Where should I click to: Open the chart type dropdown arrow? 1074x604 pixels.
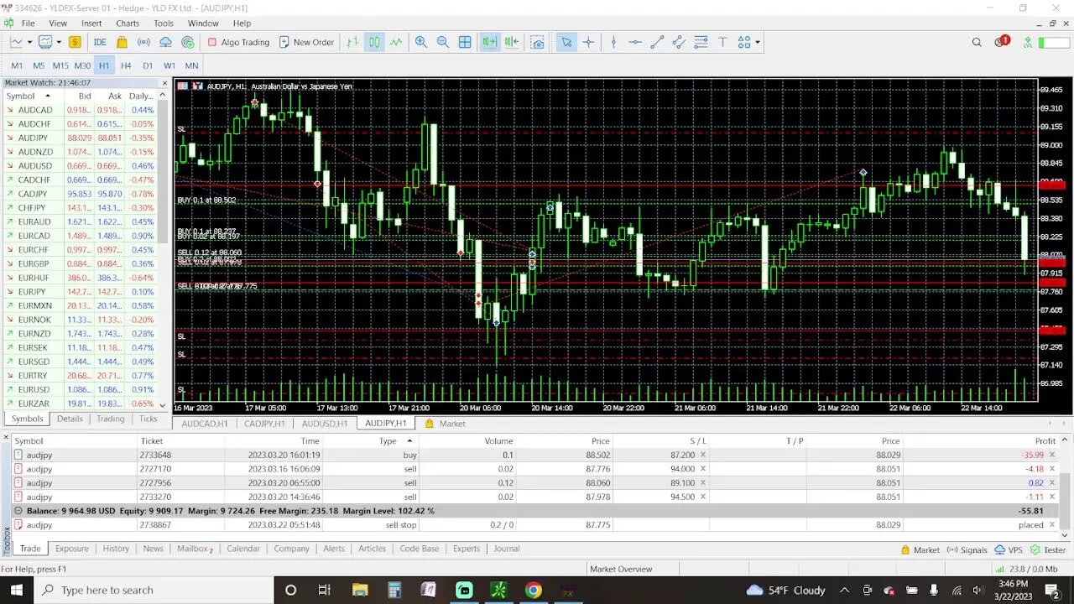point(29,42)
